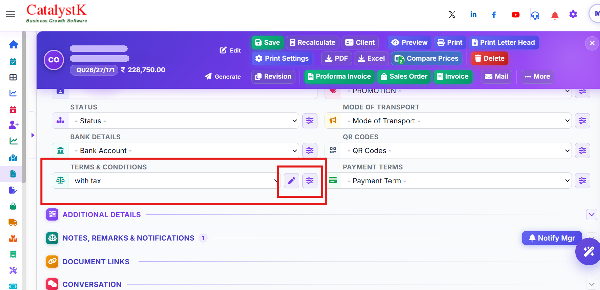The image size is (600, 290).
Task: Open the Payment Term dropdown
Action: tap(456, 181)
